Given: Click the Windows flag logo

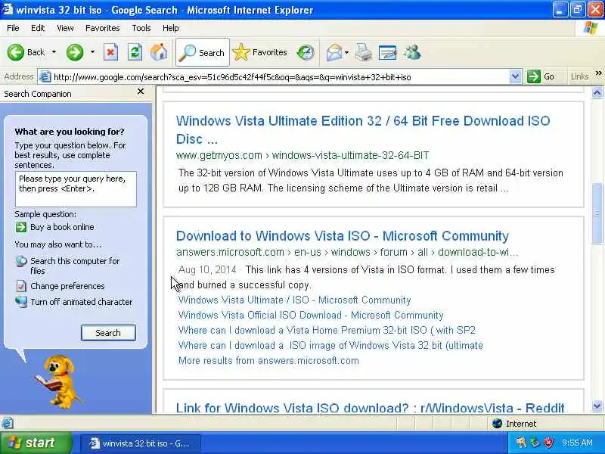Looking at the screenshot, I should pos(591,28).
